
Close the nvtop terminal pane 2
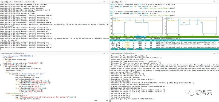click(217, 2)
